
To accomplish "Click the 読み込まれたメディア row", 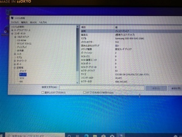I will 131,46.
